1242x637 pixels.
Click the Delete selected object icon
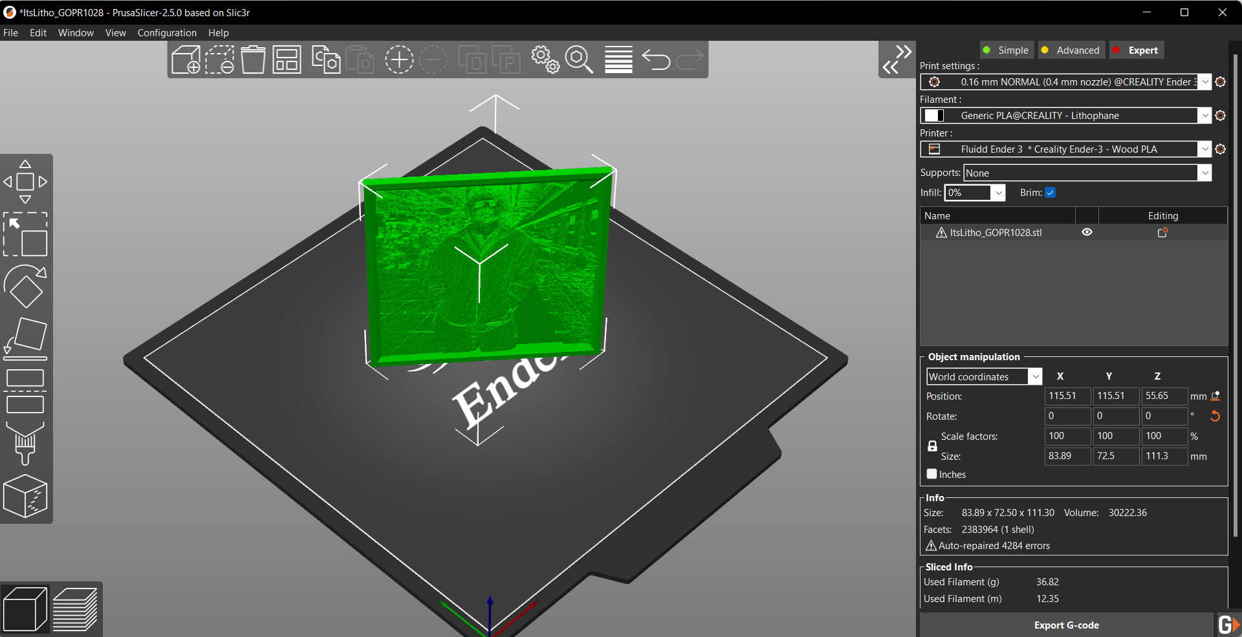[x=220, y=59]
